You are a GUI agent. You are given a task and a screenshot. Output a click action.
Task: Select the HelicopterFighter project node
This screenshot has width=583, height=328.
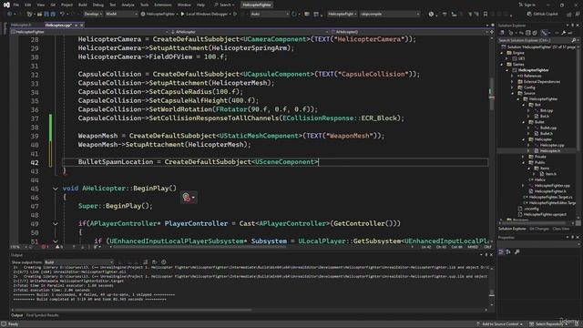coord(533,70)
